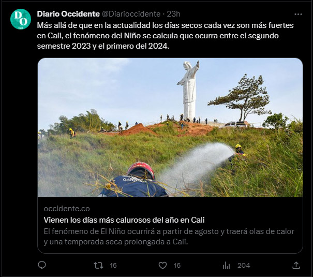Click the reply speech bubble icon
The width and height of the screenshot is (313, 277).
[42, 265]
